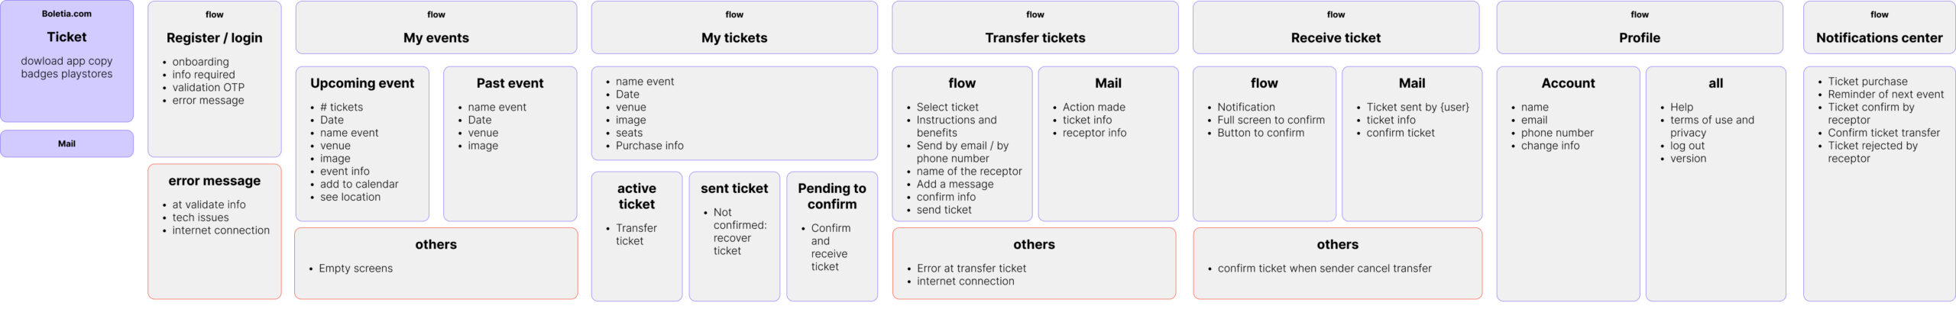
Task: Click the Receive ticket flow header
Action: point(1335,27)
